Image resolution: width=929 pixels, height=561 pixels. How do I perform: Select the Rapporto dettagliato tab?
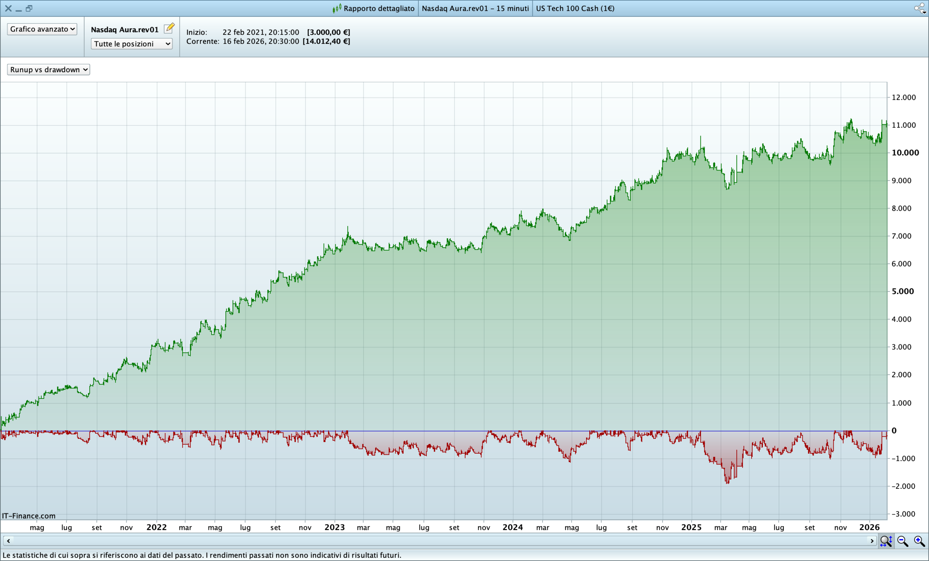378,8
